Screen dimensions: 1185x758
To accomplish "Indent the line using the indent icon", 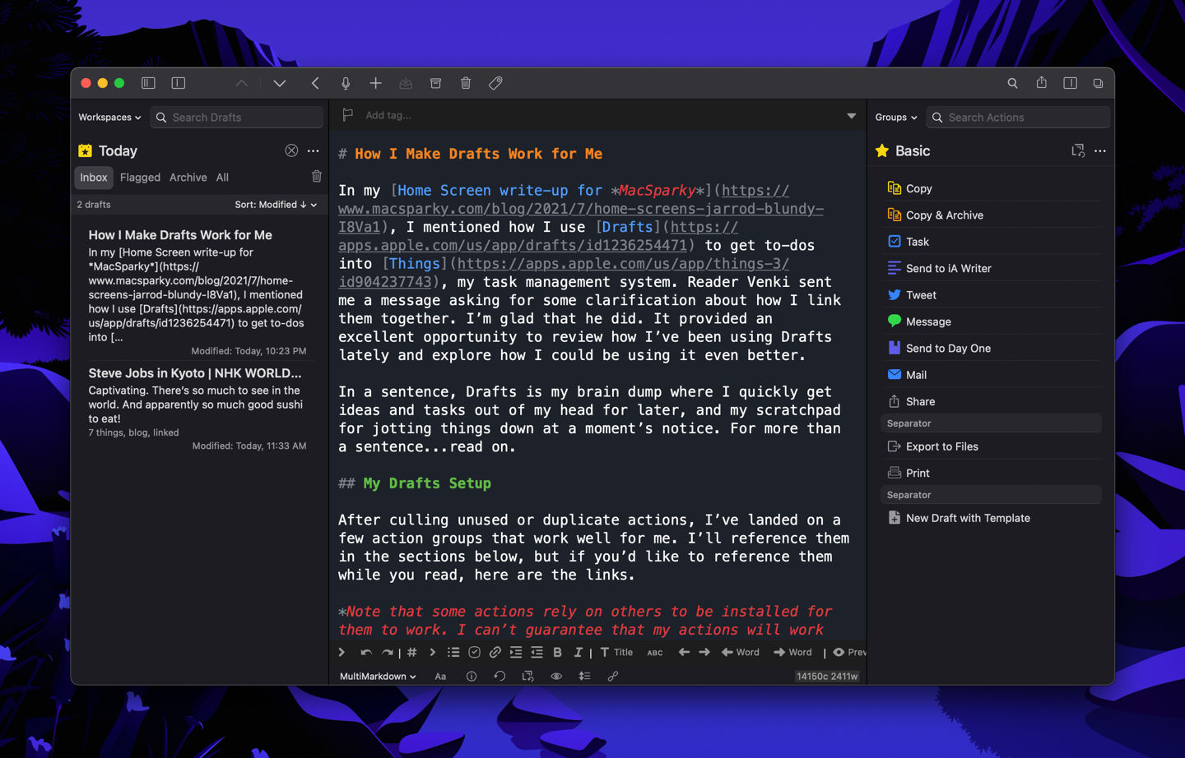I will (516, 652).
